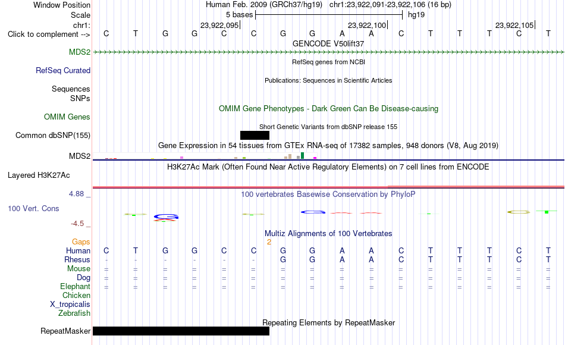565x345 pixels.
Task: Select the X_tropicalis alignment row label
Action: tap(70, 305)
